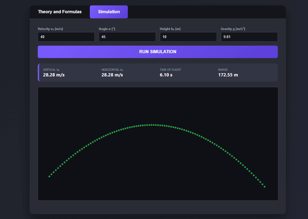Select the Simulation tab
This screenshot has height=219, width=308.
pyautogui.click(x=109, y=12)
